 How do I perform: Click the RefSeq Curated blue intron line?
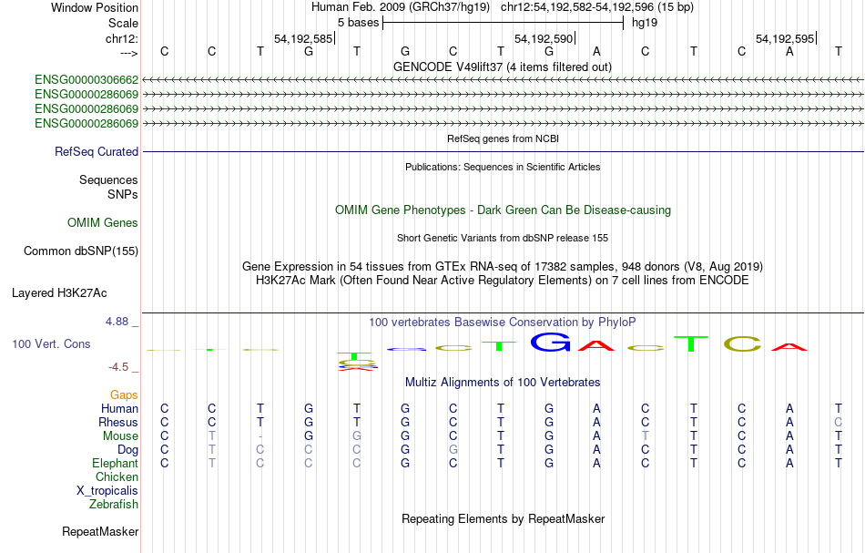503,152
